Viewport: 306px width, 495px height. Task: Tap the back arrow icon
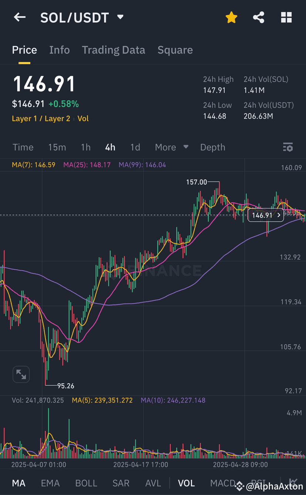[x=20, y=17]
